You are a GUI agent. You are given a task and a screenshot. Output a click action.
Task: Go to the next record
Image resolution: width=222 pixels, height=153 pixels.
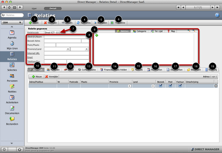213,8
